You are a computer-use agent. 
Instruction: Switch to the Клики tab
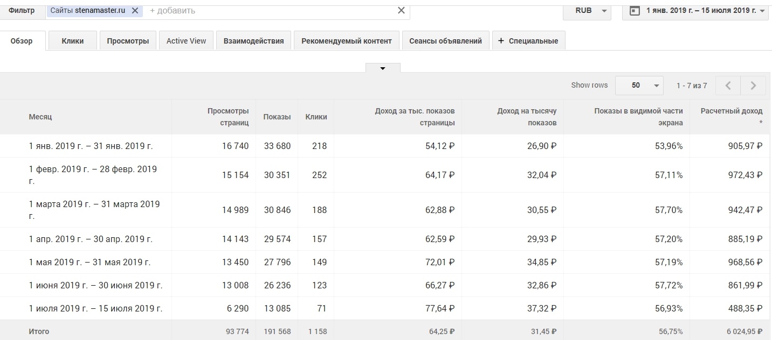(73, 41)
